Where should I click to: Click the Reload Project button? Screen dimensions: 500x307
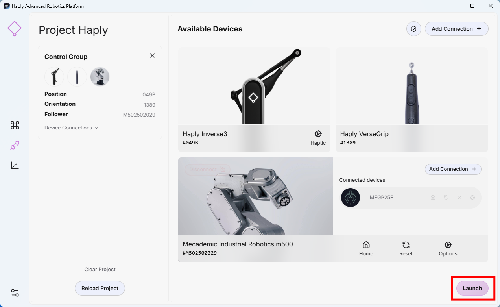point(100,288)
